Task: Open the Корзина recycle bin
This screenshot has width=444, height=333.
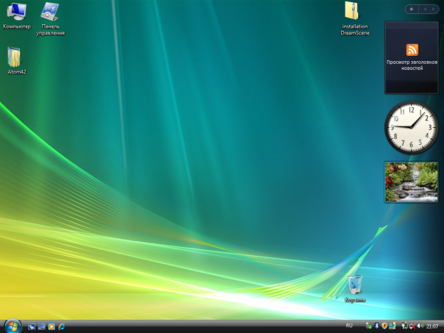Action: click(355, 285)
